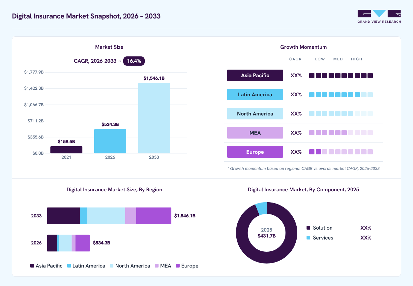Viewport: 413px width, 286px height.
Task: Click the $158.5B value label
Action: pos(66,142)
